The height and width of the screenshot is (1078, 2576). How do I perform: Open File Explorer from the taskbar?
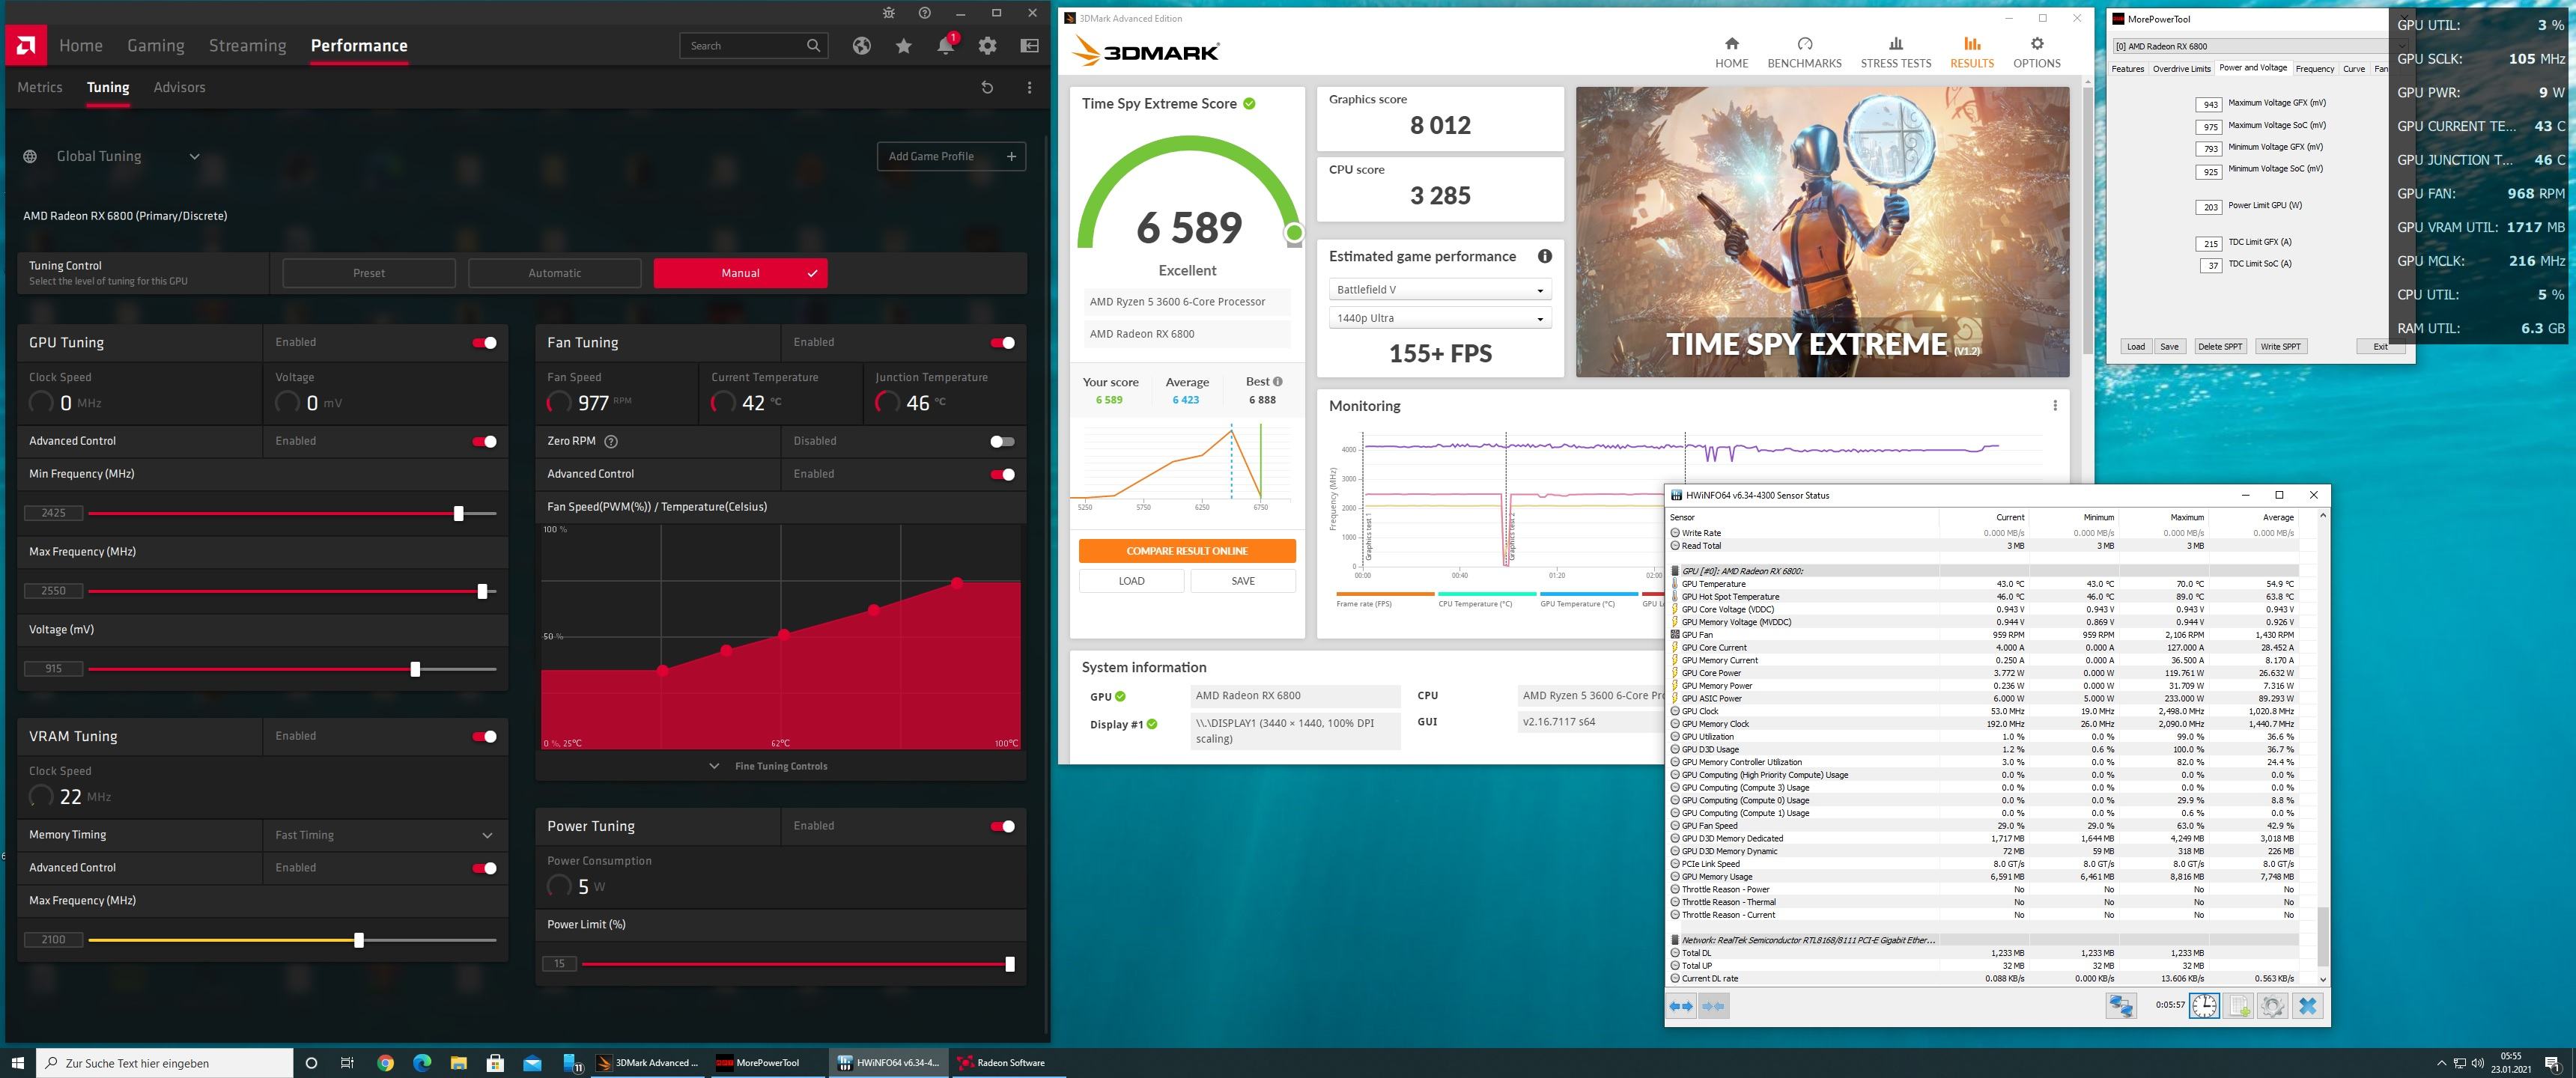click(x=459, y=1063)
